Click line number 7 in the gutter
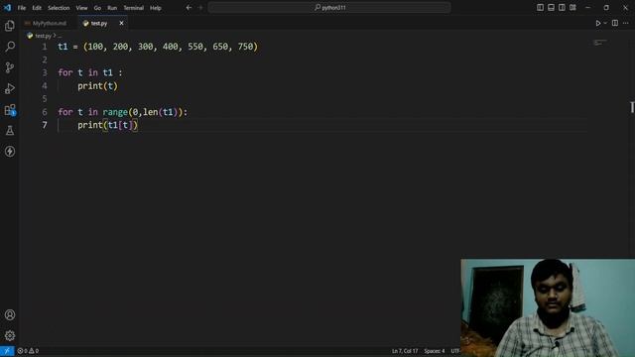This screenshot has width=635, height=357. click(44, 125)
